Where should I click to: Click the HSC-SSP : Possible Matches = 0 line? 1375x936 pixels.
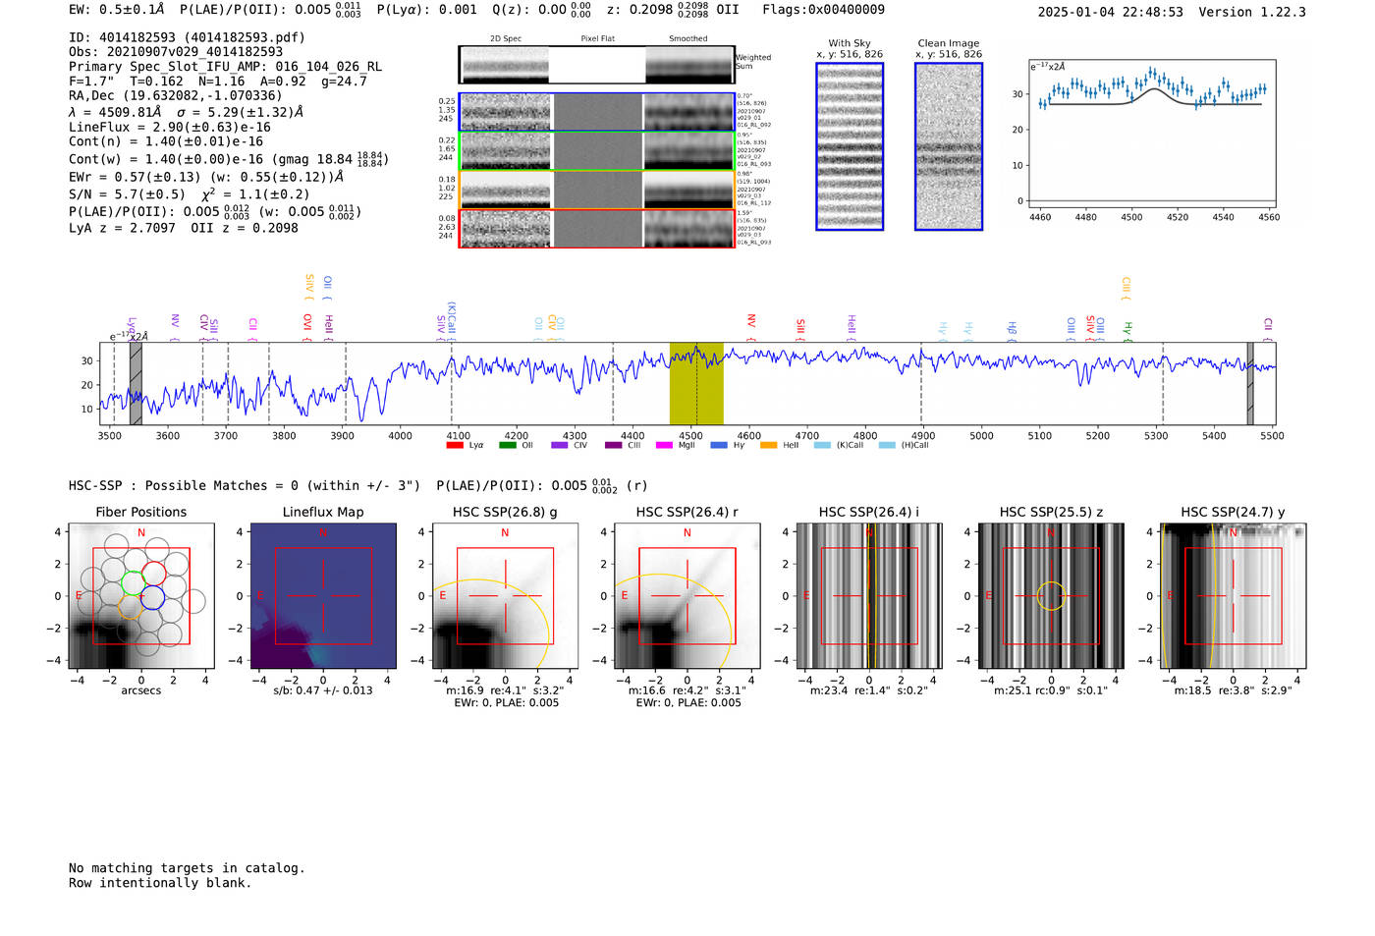click(x=245, y=486)
